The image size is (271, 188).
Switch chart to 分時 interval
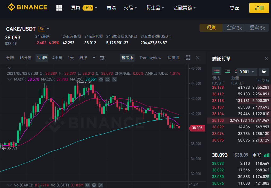tap(10, 58)
